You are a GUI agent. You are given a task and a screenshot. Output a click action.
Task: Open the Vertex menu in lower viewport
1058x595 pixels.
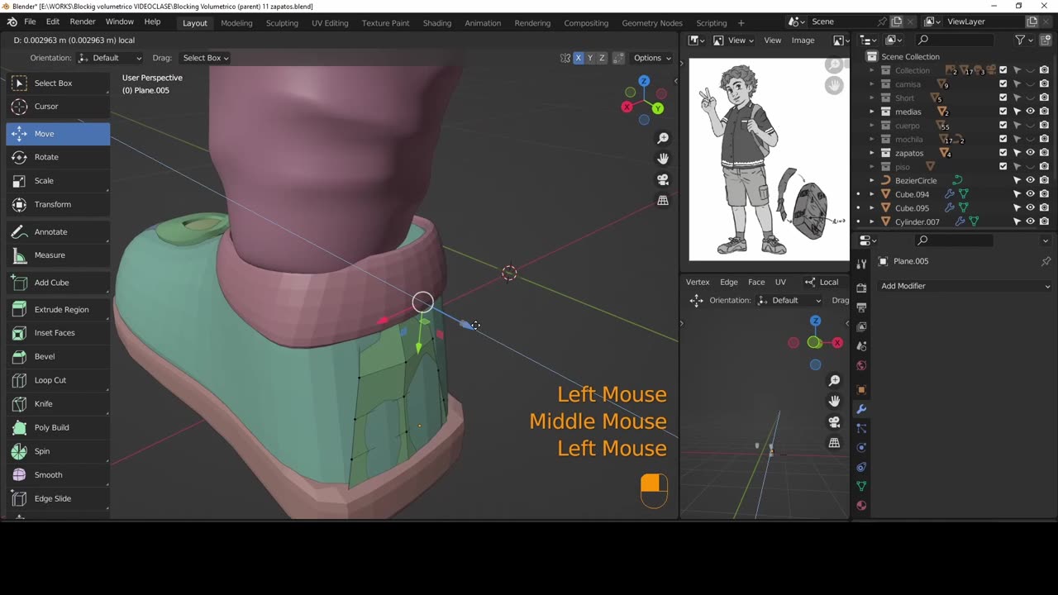(698, 282)
